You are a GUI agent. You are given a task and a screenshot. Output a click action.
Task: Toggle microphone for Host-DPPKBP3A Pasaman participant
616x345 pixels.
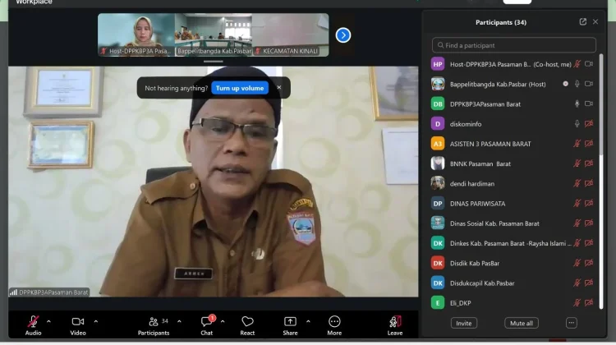coord(577,64)
